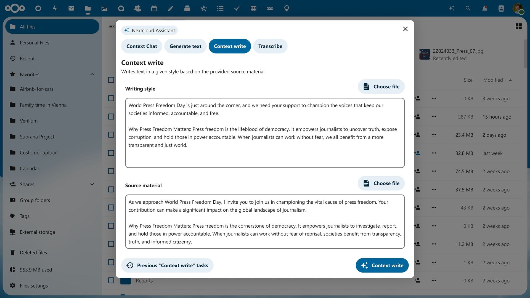Open the Photos app
Screen dimensions: 530x298
click(x=104, y=8)
